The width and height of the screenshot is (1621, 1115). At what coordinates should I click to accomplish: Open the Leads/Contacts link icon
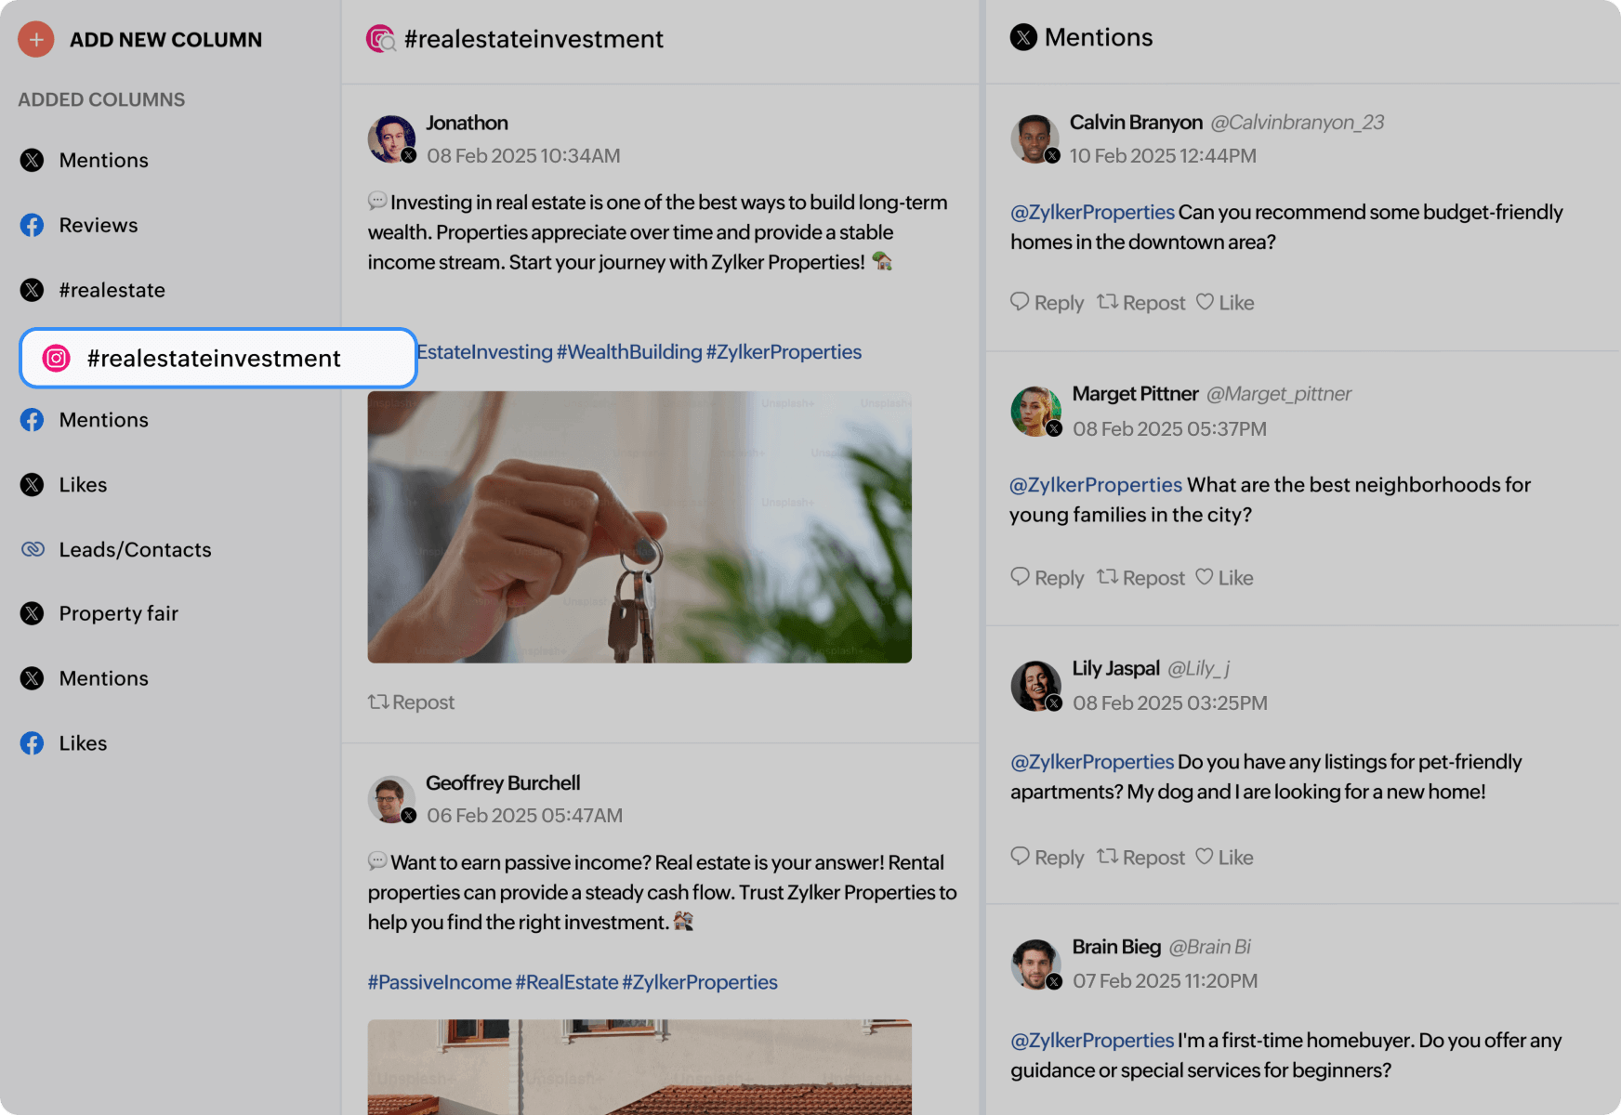click(x=33, y=549)
